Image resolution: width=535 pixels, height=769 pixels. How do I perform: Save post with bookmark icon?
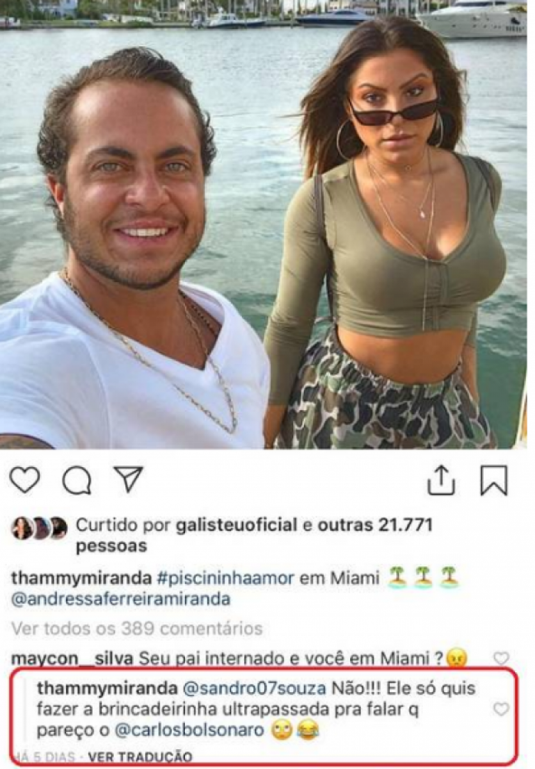[x=494, y=481]
